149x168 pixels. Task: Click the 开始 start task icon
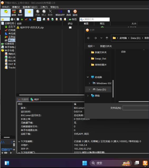coord(38,13)
